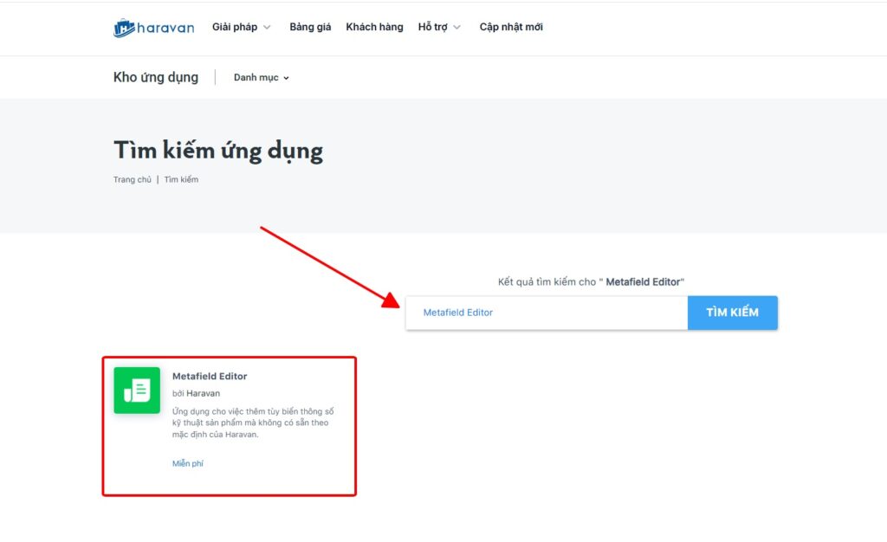Click the Hỗ trợ menu label
This screenshot has width=887, height=542.
pos(432,27)
